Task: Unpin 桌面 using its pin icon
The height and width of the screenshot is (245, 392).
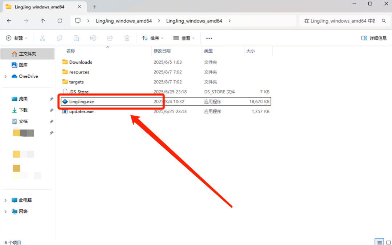Action: click(x=52, y=99)
